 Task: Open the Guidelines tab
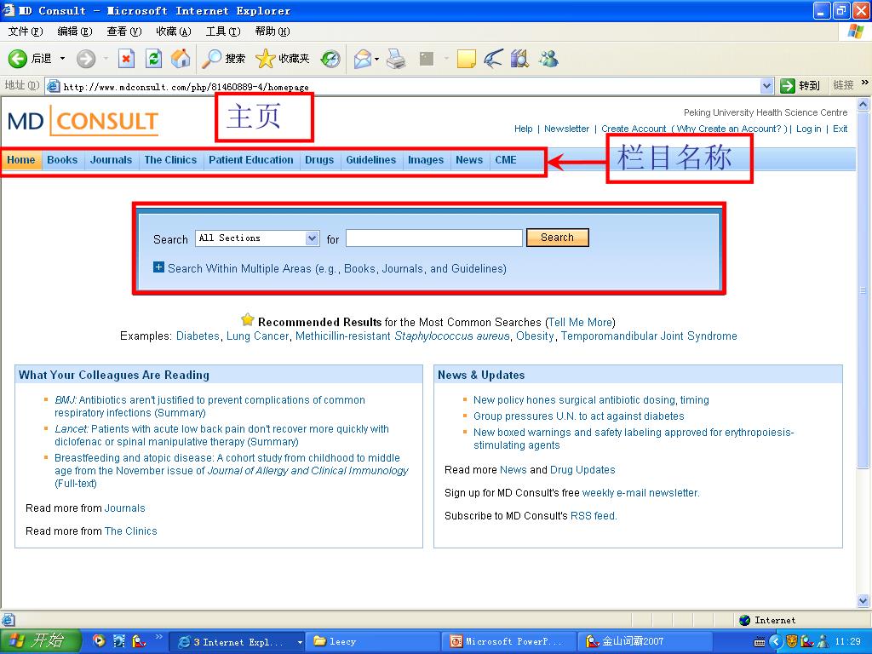pyautogui.click(x=371, y=159)
